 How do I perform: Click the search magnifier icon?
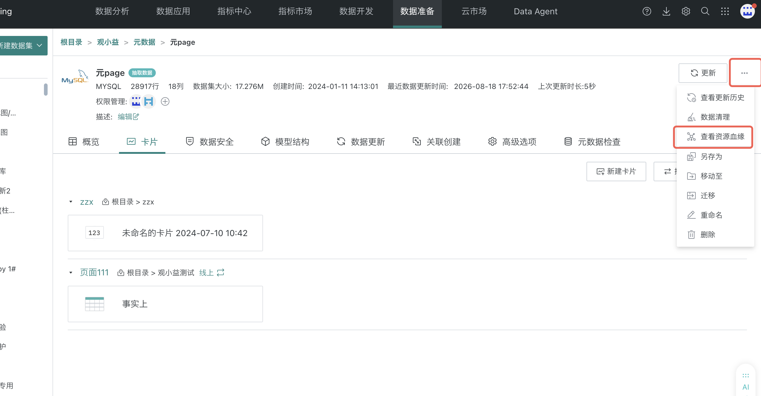[705, 12]
